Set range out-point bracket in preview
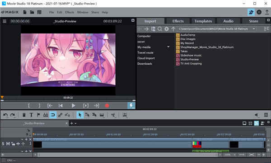The height and width of the screenshot is (163, 271). pos(39,106)
